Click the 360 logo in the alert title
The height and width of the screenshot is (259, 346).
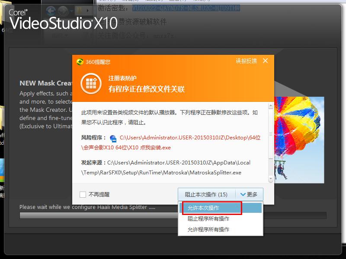(x=80, y=62)
